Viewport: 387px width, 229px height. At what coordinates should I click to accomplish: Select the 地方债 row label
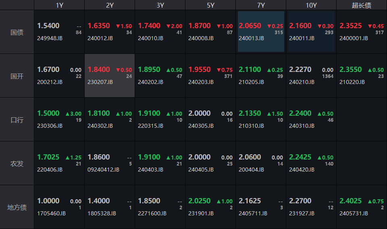(x=17, y=207)
